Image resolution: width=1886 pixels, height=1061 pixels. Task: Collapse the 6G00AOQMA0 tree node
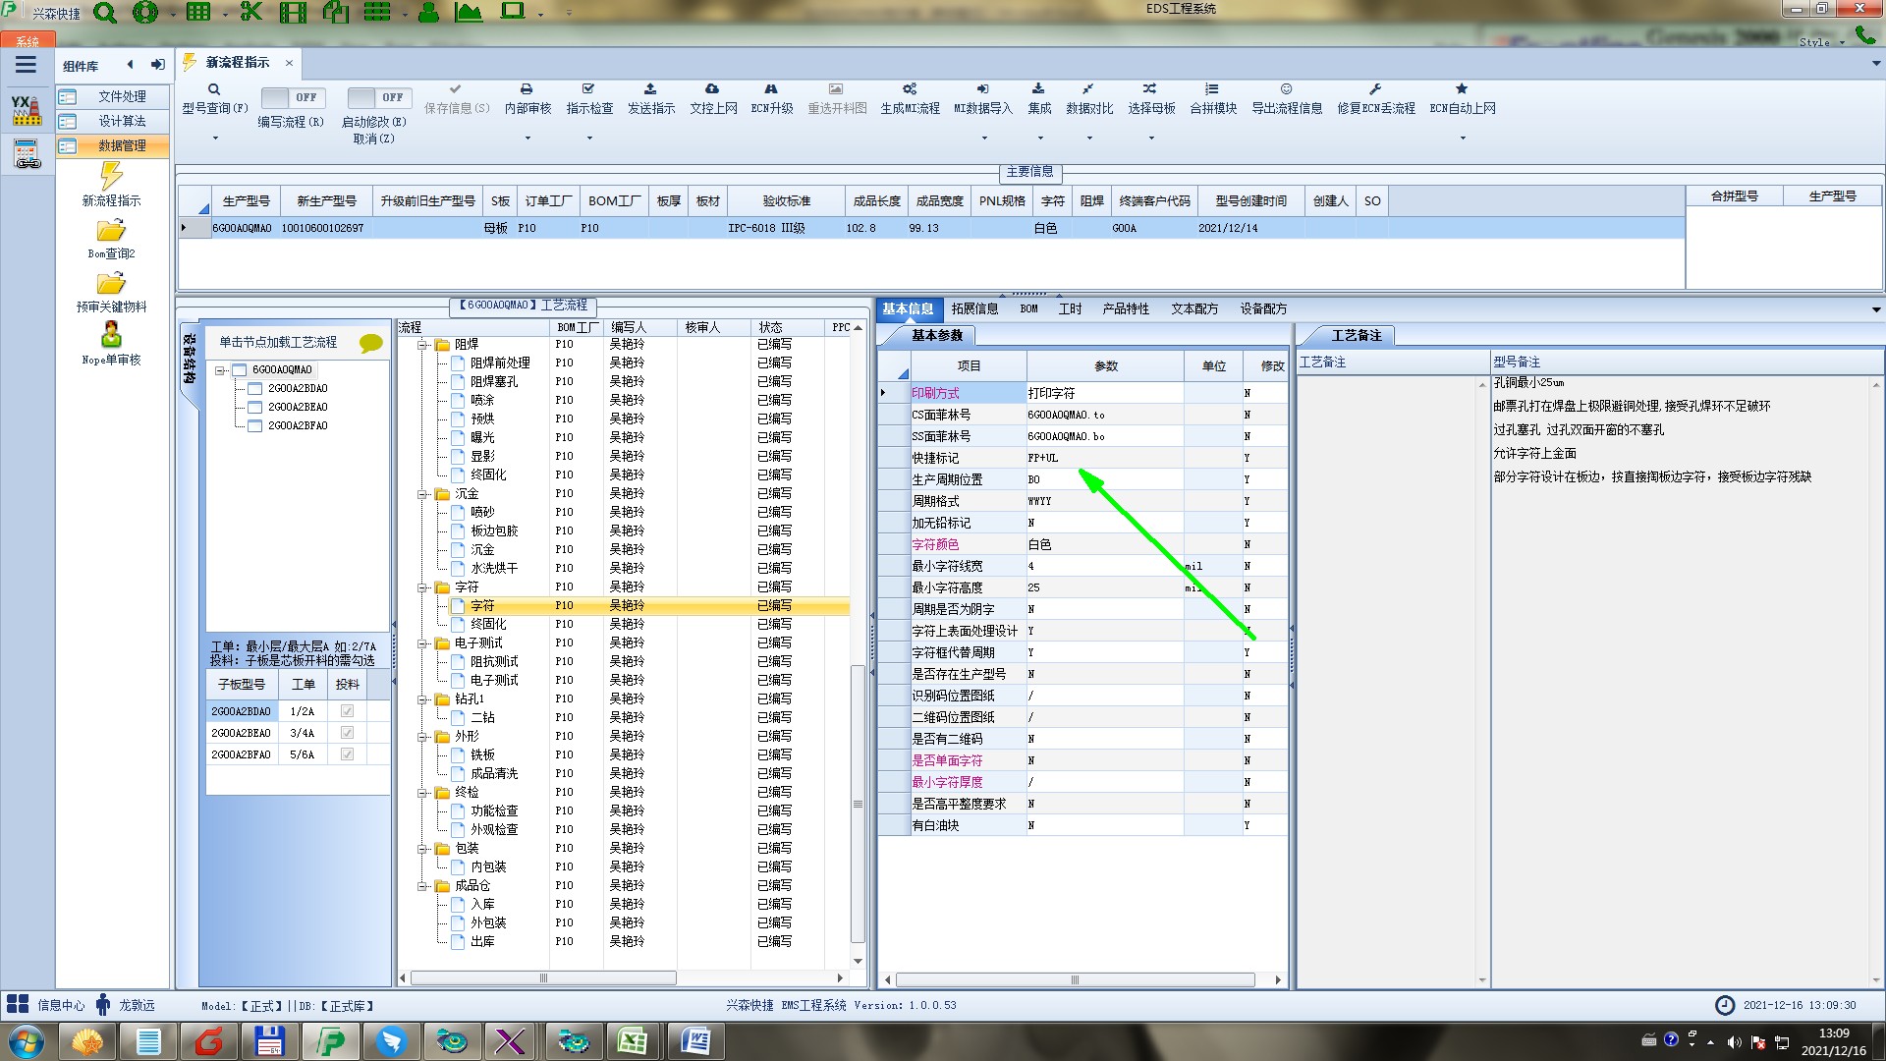(221, 370)
